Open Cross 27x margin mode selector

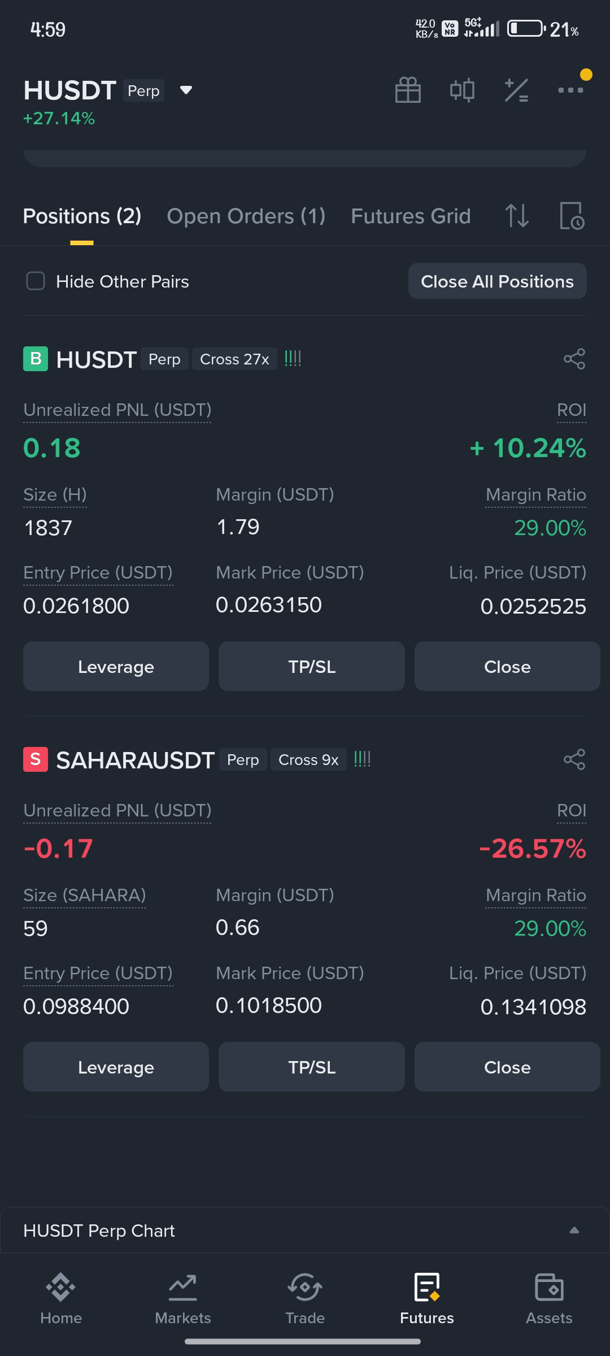click(x=234, y=359)
